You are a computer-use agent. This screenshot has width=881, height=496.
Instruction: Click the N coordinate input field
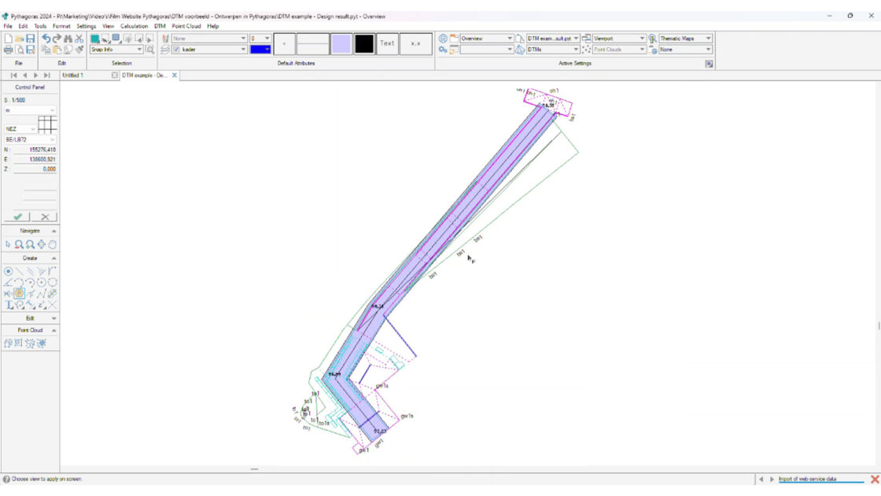tap(35, 150)
